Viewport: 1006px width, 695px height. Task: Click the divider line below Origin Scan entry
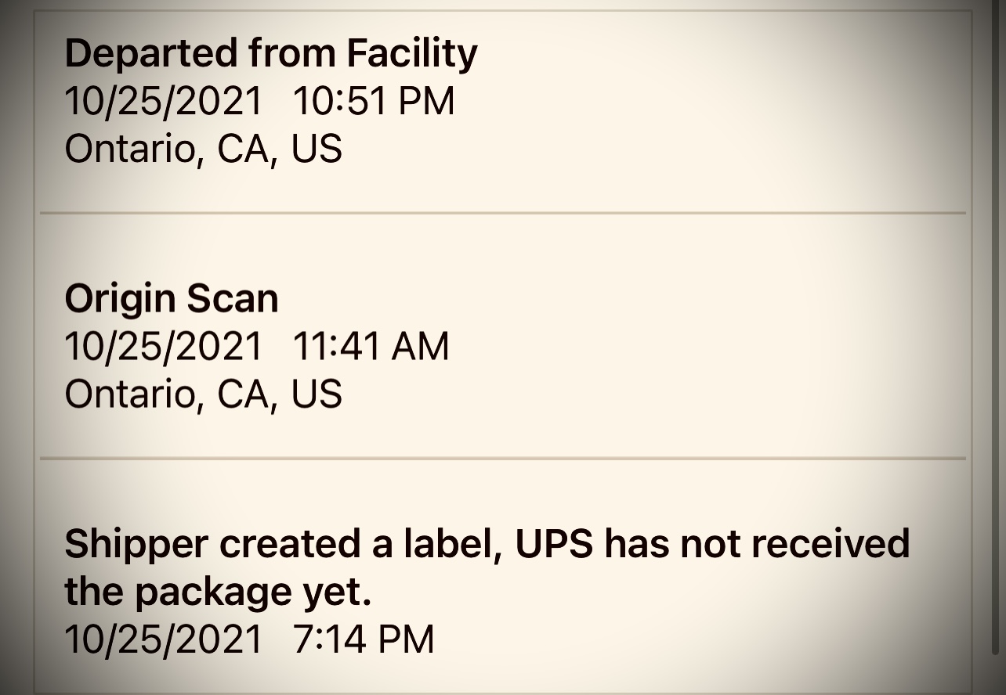tap(503, 458)
